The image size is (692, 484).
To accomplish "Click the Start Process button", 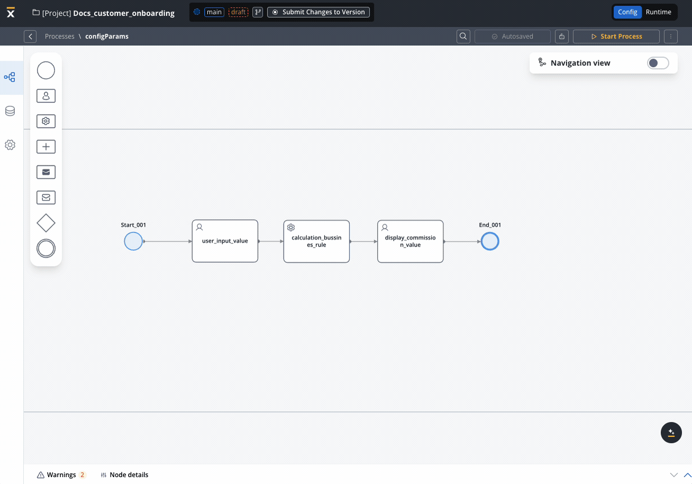I will [616, 36].
